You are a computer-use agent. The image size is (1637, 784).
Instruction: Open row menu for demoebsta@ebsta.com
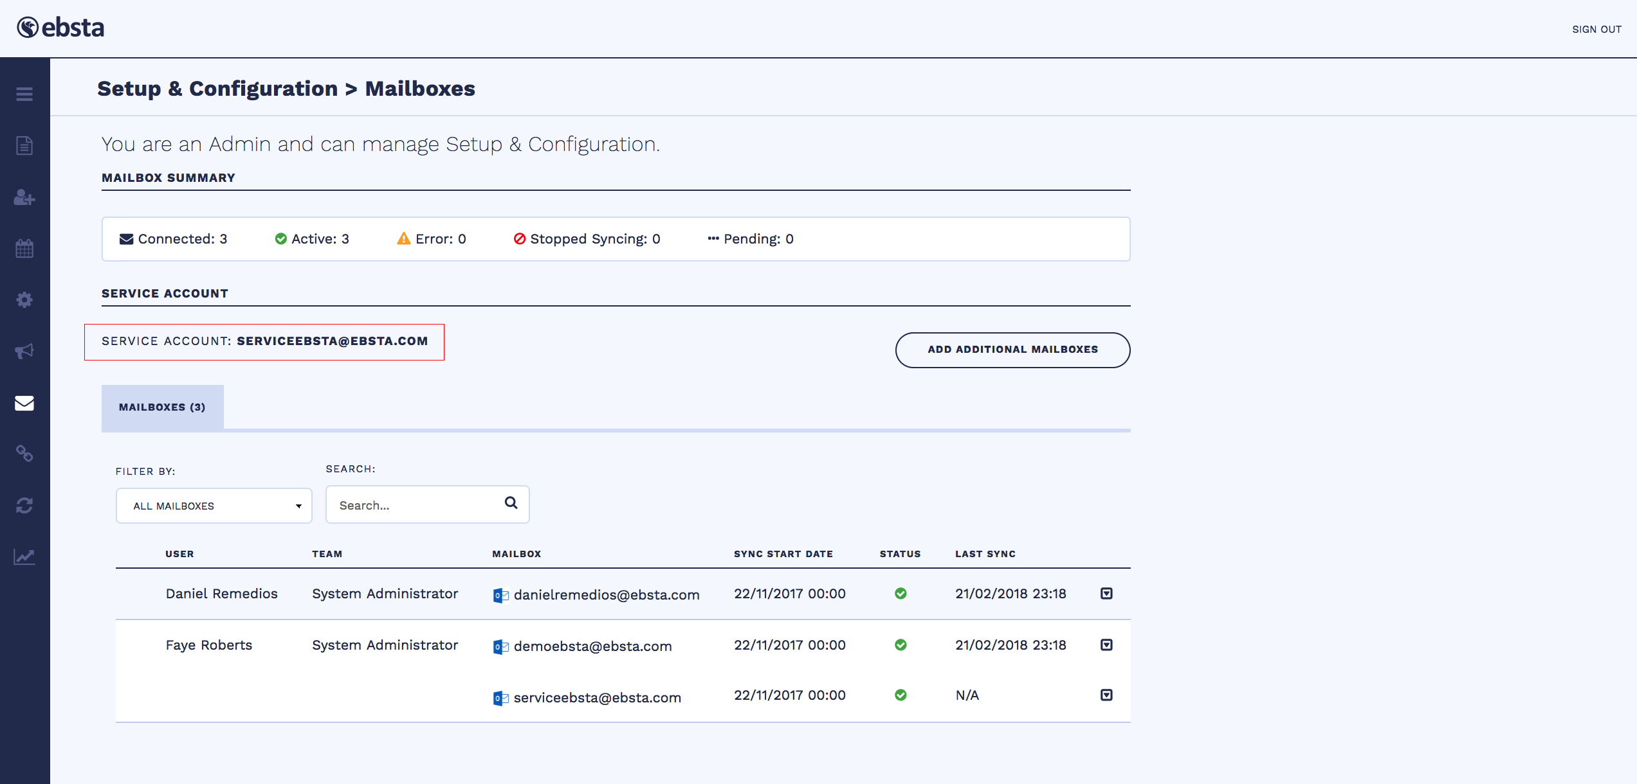[1106, 645]
